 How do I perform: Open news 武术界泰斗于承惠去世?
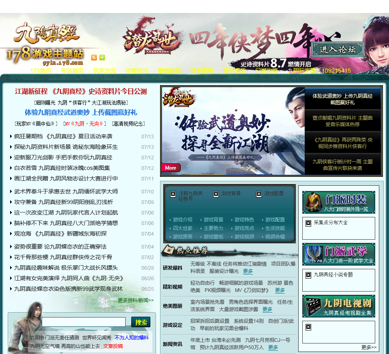(66, 192)
